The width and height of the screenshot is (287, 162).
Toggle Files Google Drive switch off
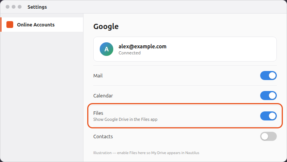(268, 116)
